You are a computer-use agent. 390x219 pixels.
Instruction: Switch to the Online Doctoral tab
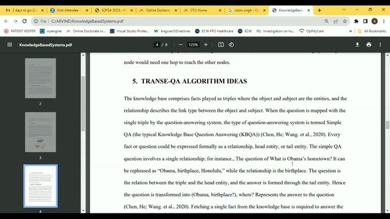(x=157, y=10)
